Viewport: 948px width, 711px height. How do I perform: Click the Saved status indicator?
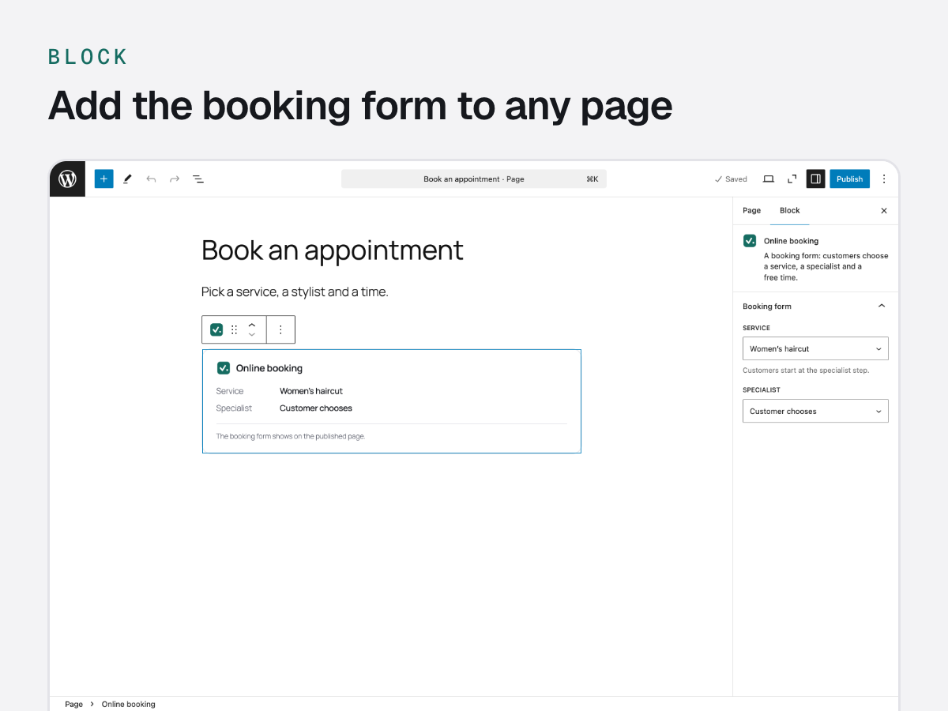(731, 179)
